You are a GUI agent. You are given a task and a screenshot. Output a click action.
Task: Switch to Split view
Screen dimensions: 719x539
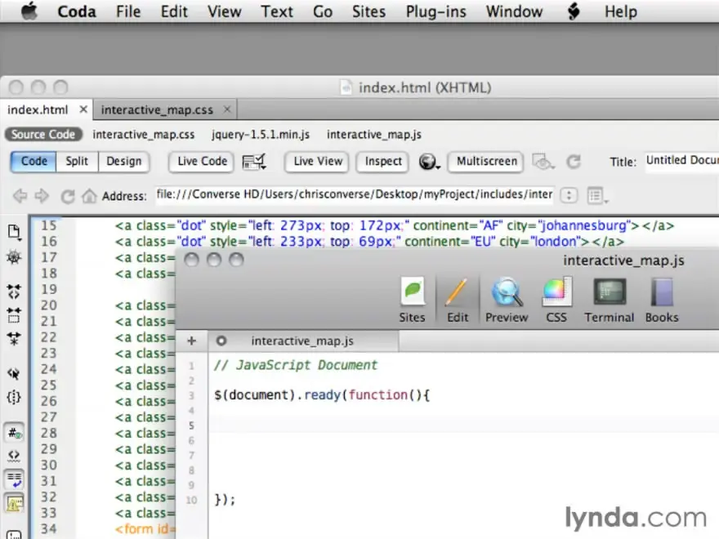coord(77,162)
